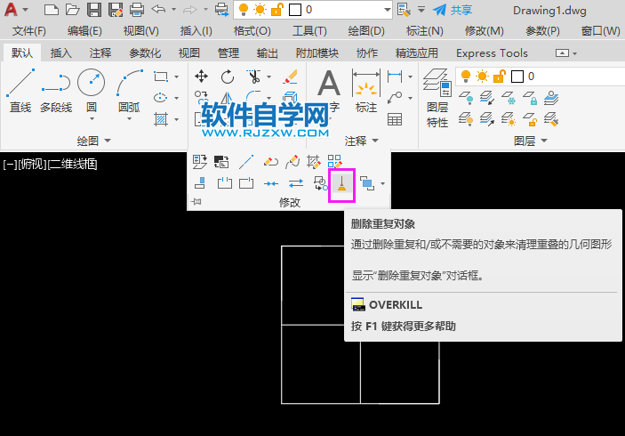The height and width of the screenshot is (436, 625).
Task: Save drawing with the floppy disk icon
Action: (x=94, y=10)
